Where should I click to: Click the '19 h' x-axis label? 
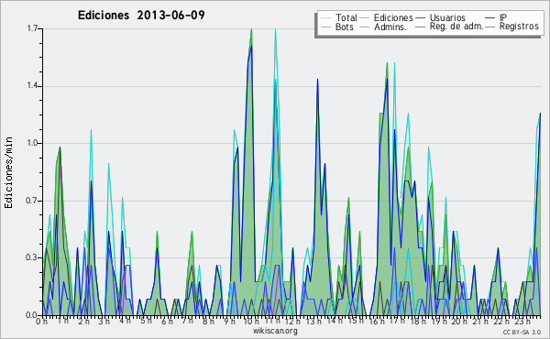(x=438, y=322)
